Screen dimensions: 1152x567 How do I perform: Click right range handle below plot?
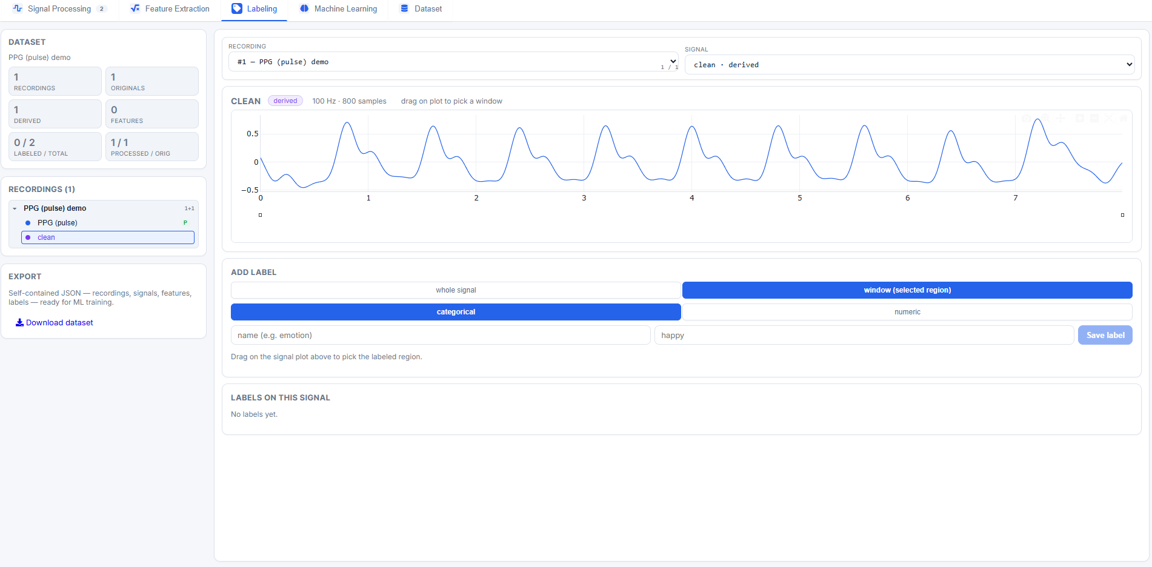pyautogui.click(x=1122, y=215)
